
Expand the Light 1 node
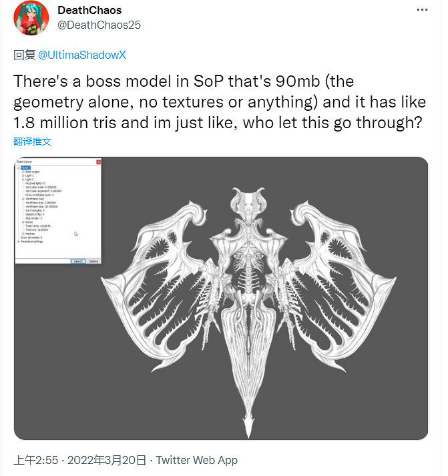23,176
